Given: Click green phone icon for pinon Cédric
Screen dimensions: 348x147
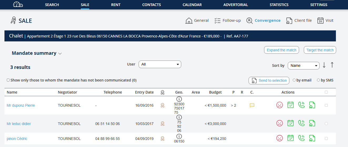Looking at the screenshot, I should coord(301,138).
